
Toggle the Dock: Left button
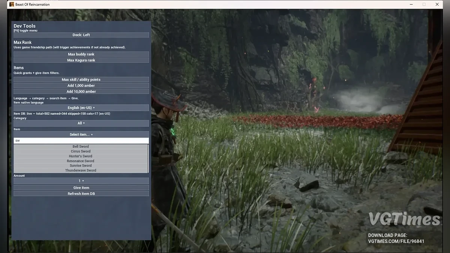click(x=81, y=35)
